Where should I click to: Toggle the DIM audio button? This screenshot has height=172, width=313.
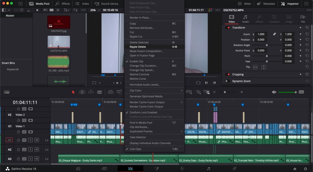click(x=301, y=92)
